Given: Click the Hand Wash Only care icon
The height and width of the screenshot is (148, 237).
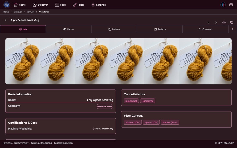Looking at the screenshot, I should pos(93,129).
